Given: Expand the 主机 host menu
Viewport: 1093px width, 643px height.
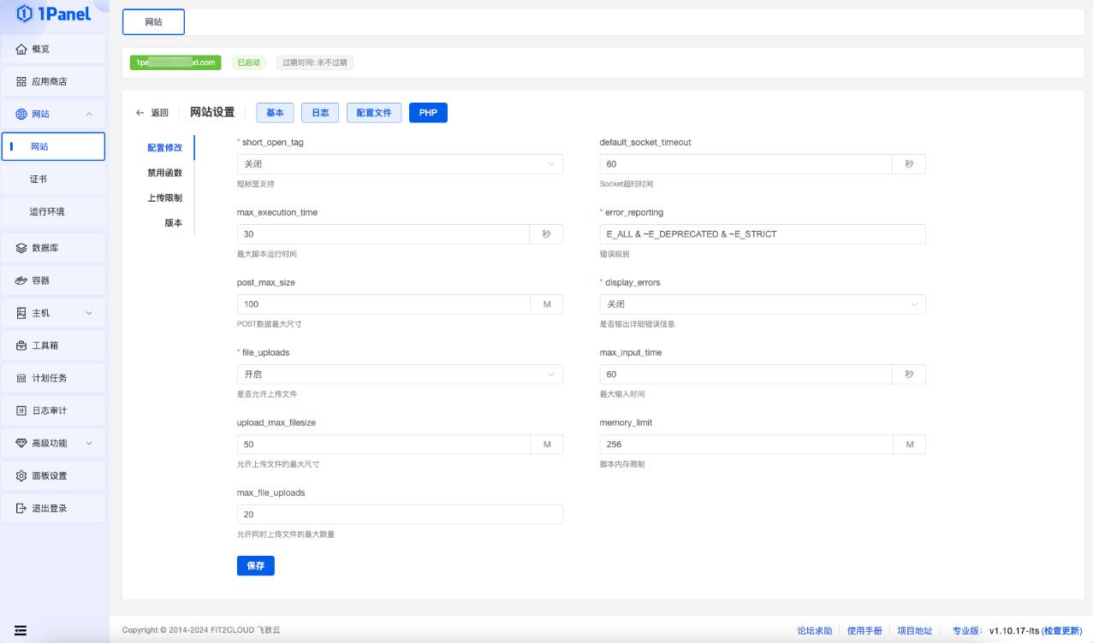Looking at the screenshot, I should point(53,313).
